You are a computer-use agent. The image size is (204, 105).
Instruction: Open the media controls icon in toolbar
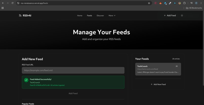(x=192, y=3)
